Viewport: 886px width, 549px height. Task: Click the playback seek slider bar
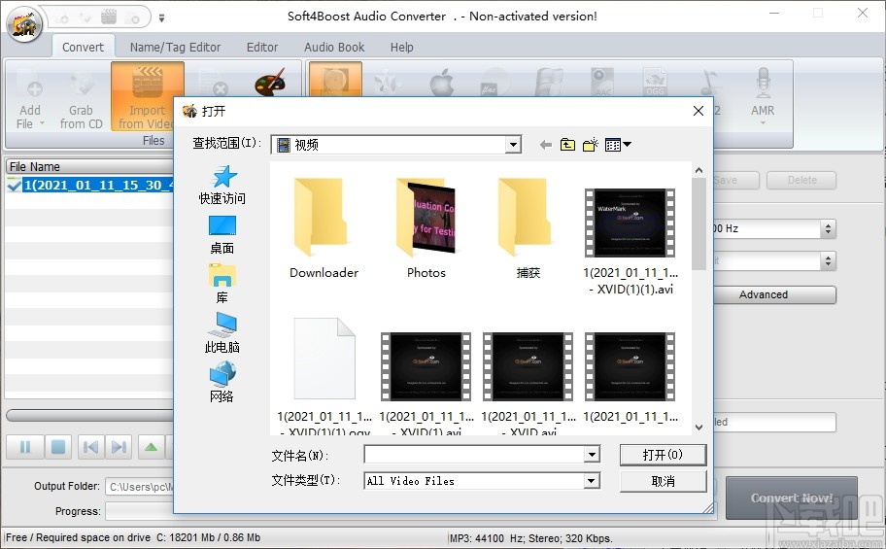click(90, 416)
